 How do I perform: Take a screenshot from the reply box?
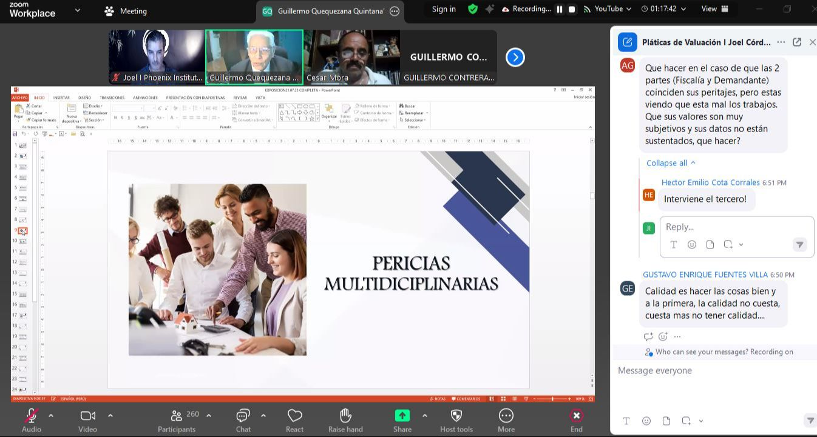728,245
